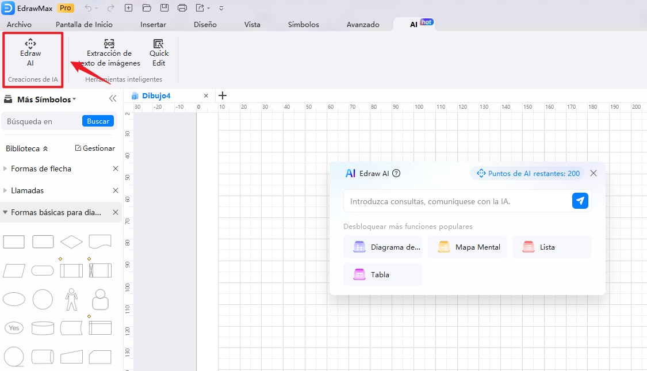Click the AI query input field

(x=454, y=201)
